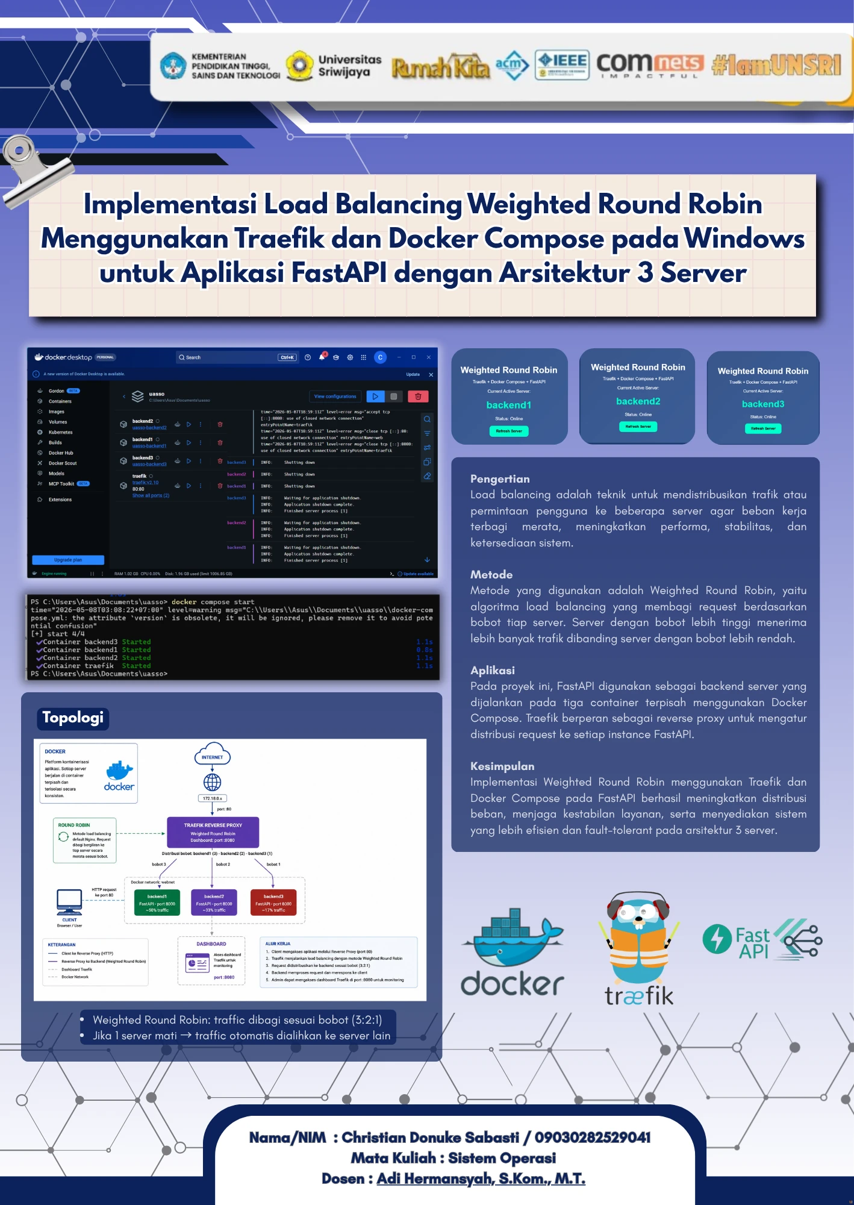Start the traefik container
Viewport: 854px width, 1205px height.
click(189, 486)
